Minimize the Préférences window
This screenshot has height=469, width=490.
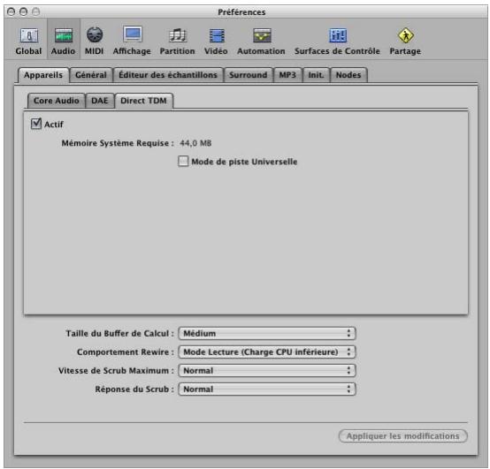coord(23,11)
